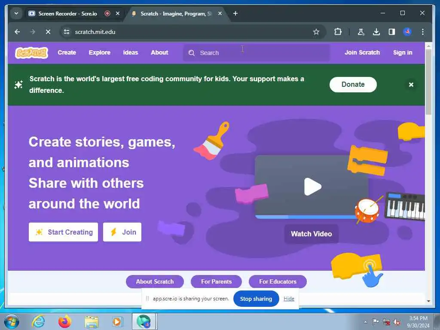Screen dimensions: 440x330
Task: Open the Ideas page
Action: 131,52
